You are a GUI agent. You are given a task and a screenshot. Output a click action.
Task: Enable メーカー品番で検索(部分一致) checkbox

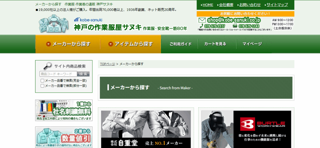click(x=42, y=86)
